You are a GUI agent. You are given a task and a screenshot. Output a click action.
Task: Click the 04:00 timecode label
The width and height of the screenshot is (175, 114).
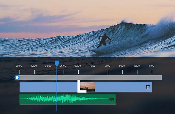[x=48, y=66]
